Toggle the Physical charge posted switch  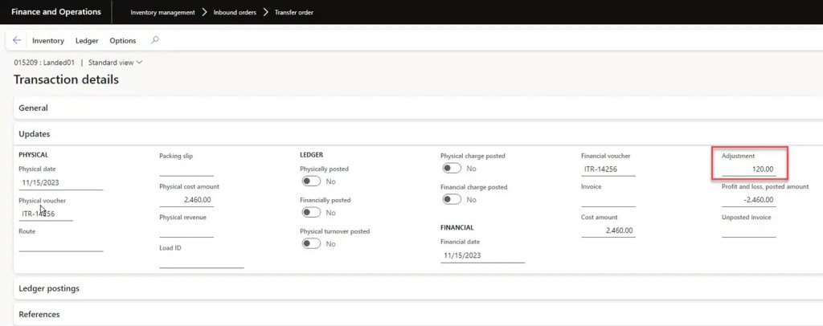click(451, 169)
